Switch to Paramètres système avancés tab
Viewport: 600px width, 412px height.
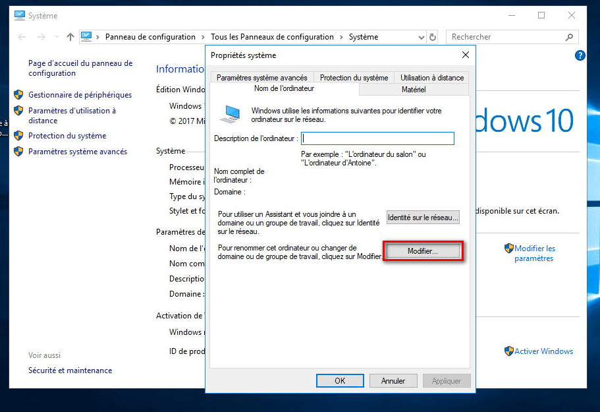tap(261, 77)
